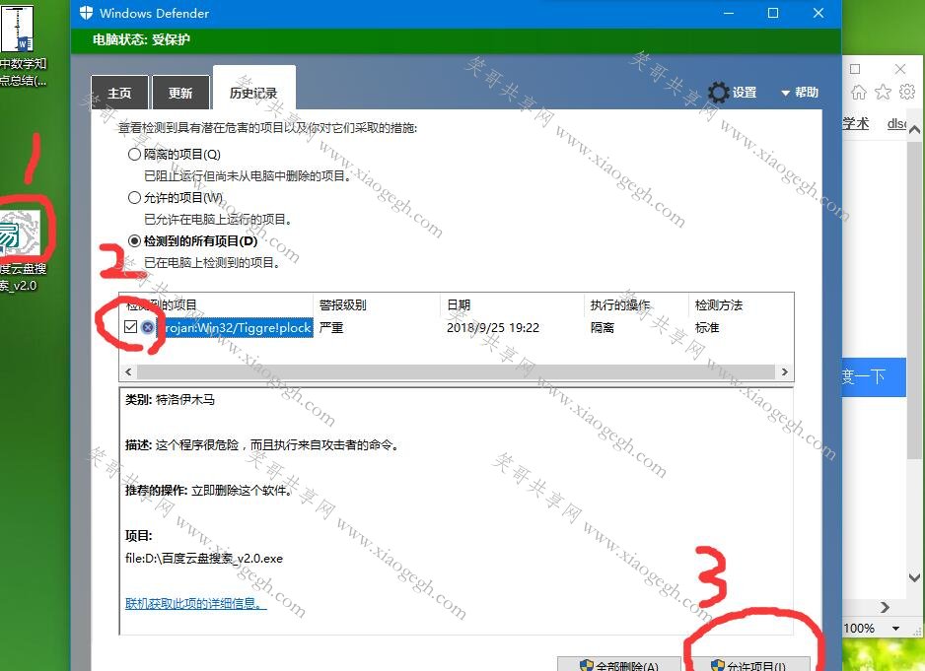The image size is (925, 671).
Task: Click the browser horizontal scroll right arrow
Action: 885,607
